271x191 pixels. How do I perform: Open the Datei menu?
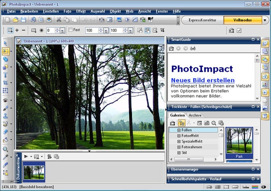11,11
